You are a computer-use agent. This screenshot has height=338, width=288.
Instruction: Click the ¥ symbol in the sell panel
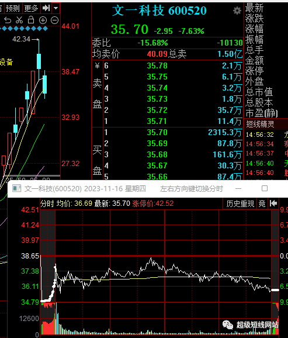[x=97, y=65]
